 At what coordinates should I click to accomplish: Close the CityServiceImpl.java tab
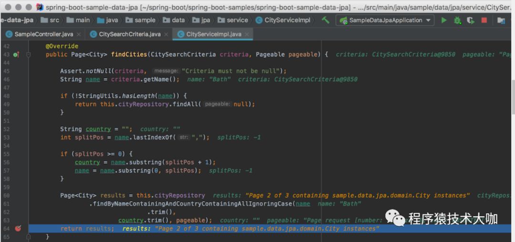[x=247, y=34]
